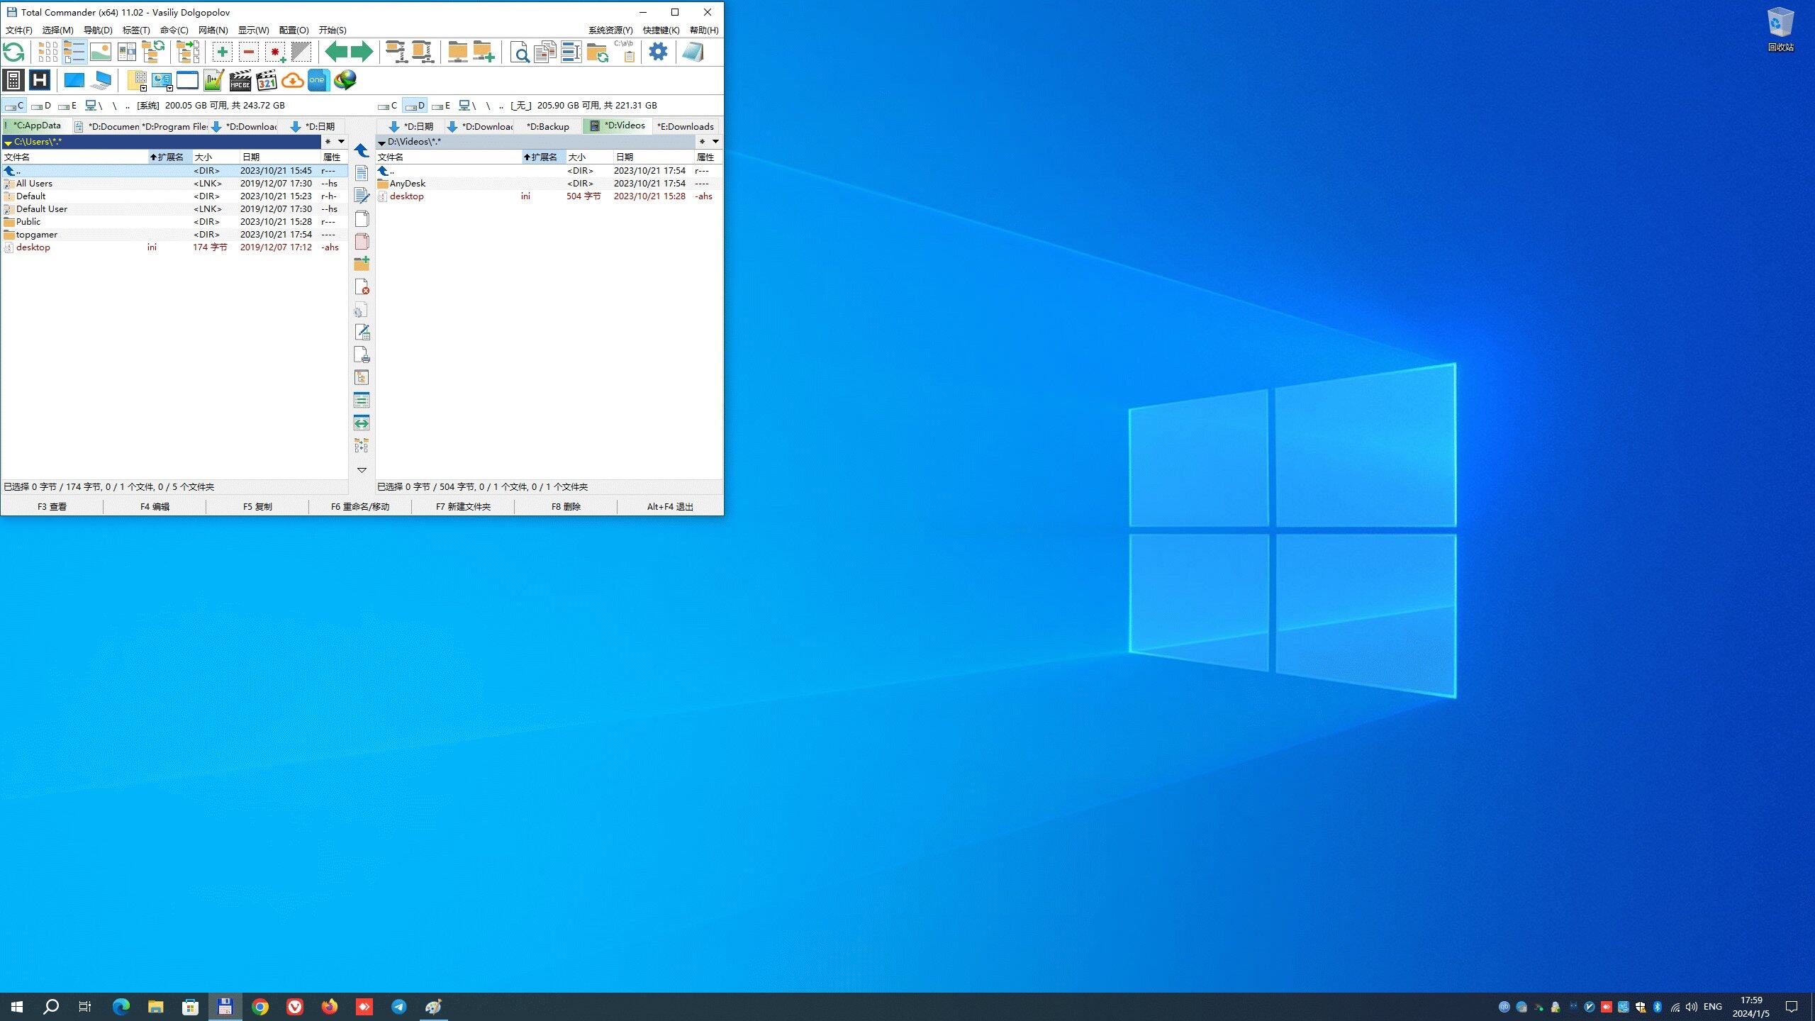
Task: Switch to the *C:AppData tab
Action: (x=37, y=125)
